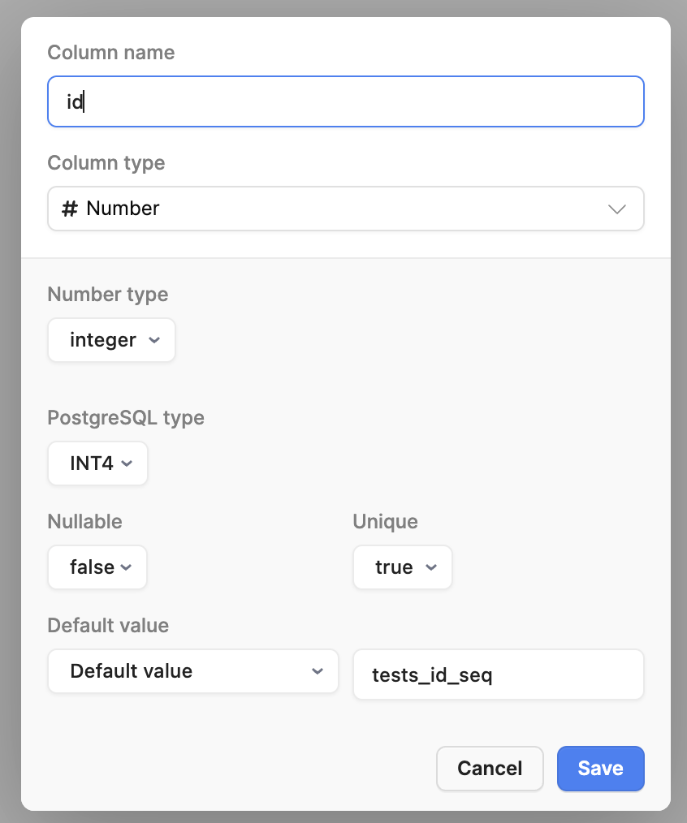This screenshot has height=823, width=687.
Task: Open the Default value kind dropdown
Action: coord(192,671)
